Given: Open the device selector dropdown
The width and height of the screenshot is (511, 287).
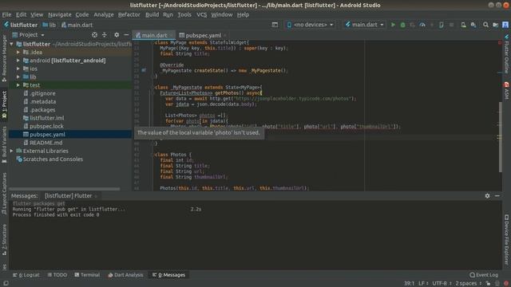Looking at the screenshot, I should click(310, 25).
